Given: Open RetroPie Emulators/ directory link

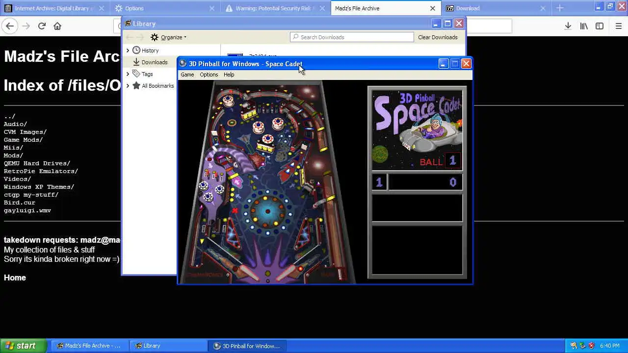Looking at the screenshot, I should (41, 171).
